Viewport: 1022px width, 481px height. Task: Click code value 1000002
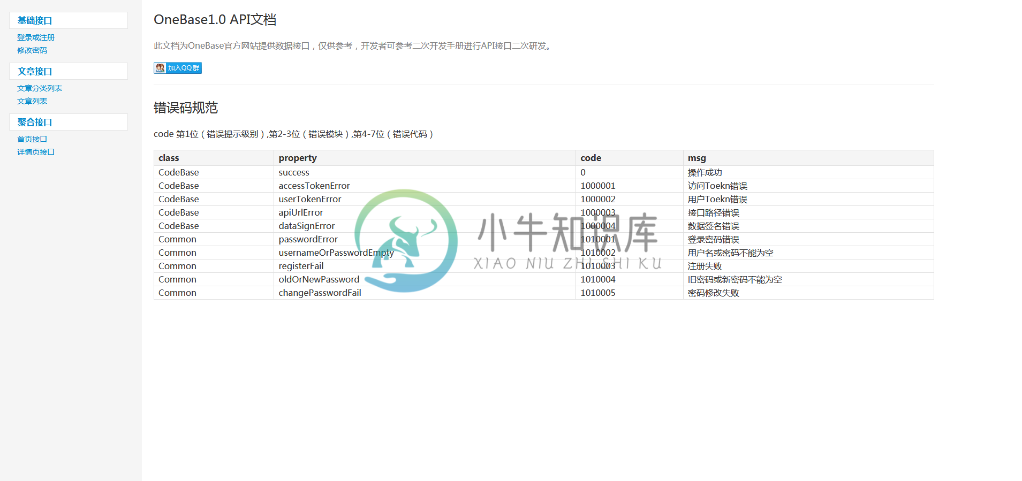tap(597, 199)
